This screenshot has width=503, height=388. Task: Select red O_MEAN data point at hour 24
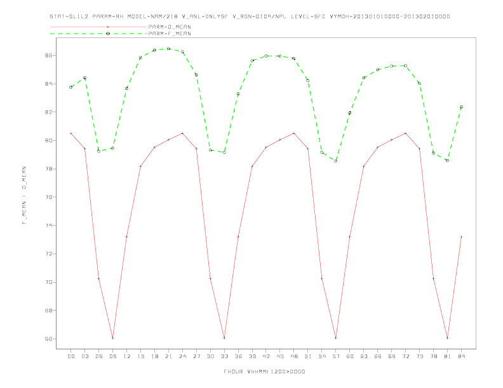click(x=182, y=133)
